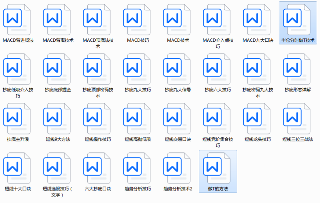Click the 做T的方法 document icon
Screen dimensions: 320x203
pos(217,168)
